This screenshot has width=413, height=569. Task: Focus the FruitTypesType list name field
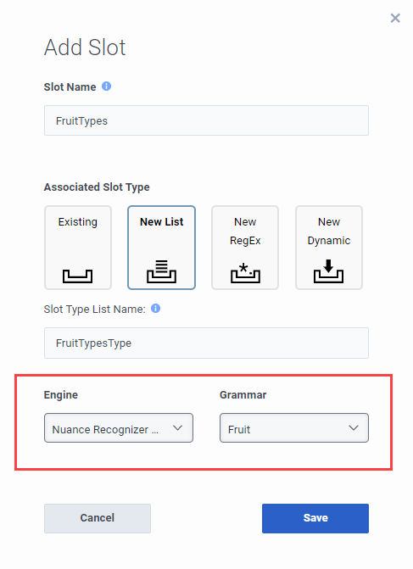(x=207, y=343)
